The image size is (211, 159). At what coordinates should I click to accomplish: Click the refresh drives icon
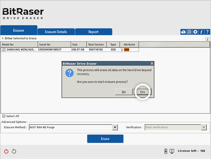14,151
